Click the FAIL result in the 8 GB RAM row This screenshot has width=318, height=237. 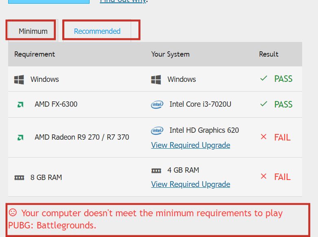click(283, 177)
